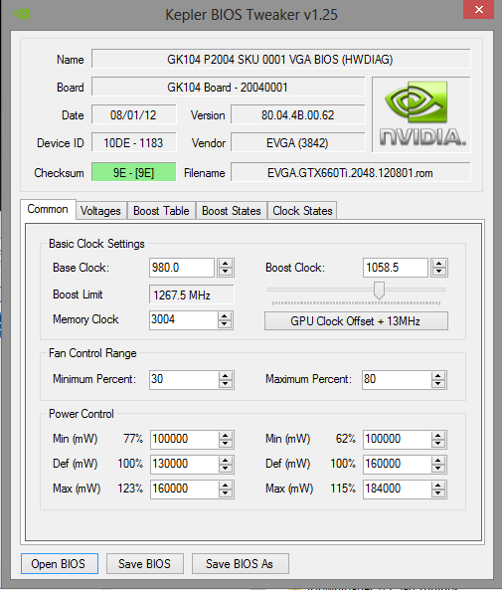Click the green Checksum 9E - [9E] field
Viewport: 504px width, 590px height.
pos(134,173)
